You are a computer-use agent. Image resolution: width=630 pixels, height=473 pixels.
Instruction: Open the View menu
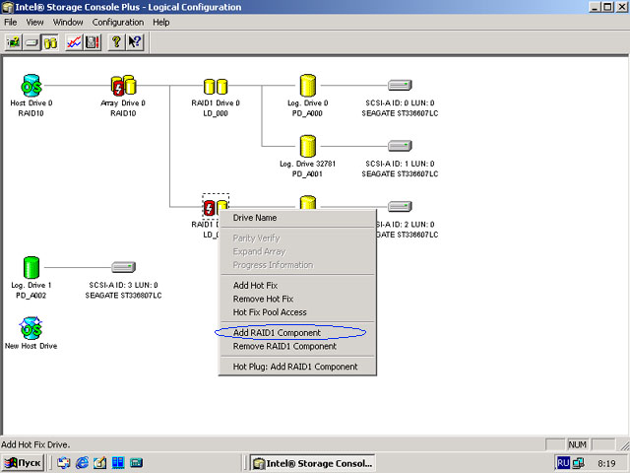[x=35, y=22]
